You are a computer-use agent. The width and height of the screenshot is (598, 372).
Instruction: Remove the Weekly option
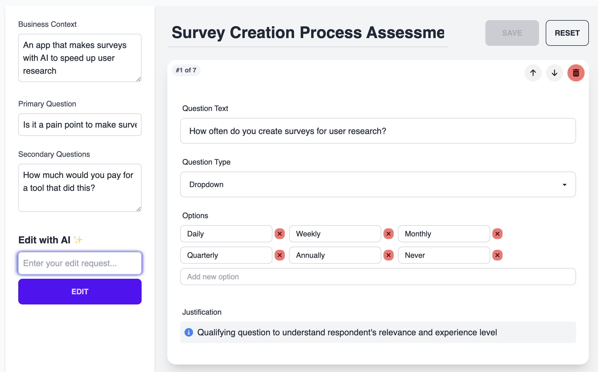[x=389, y=234]
